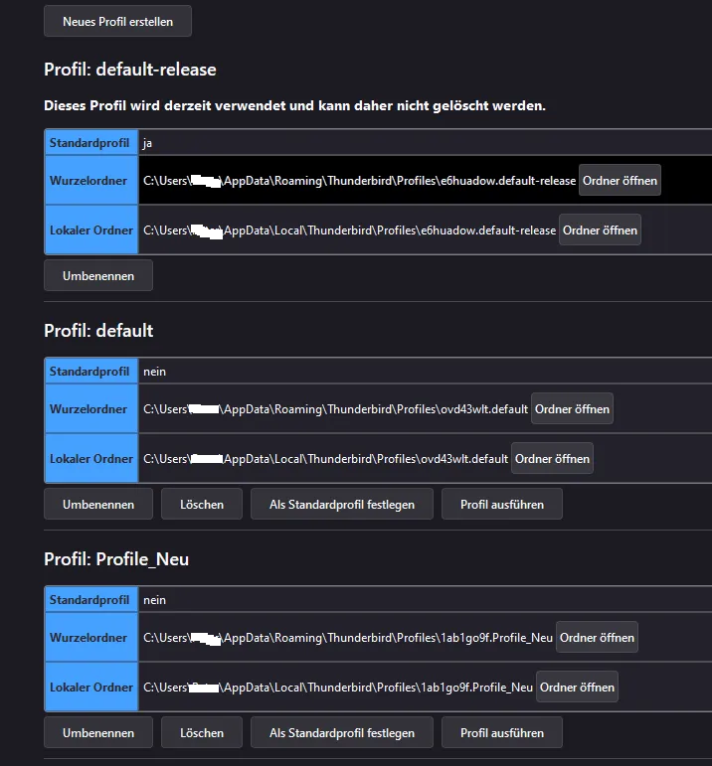Select the e6huadow.default-release Roaming path text
The height and width of the screenshot is (766, 712).
tap(359, 181)
